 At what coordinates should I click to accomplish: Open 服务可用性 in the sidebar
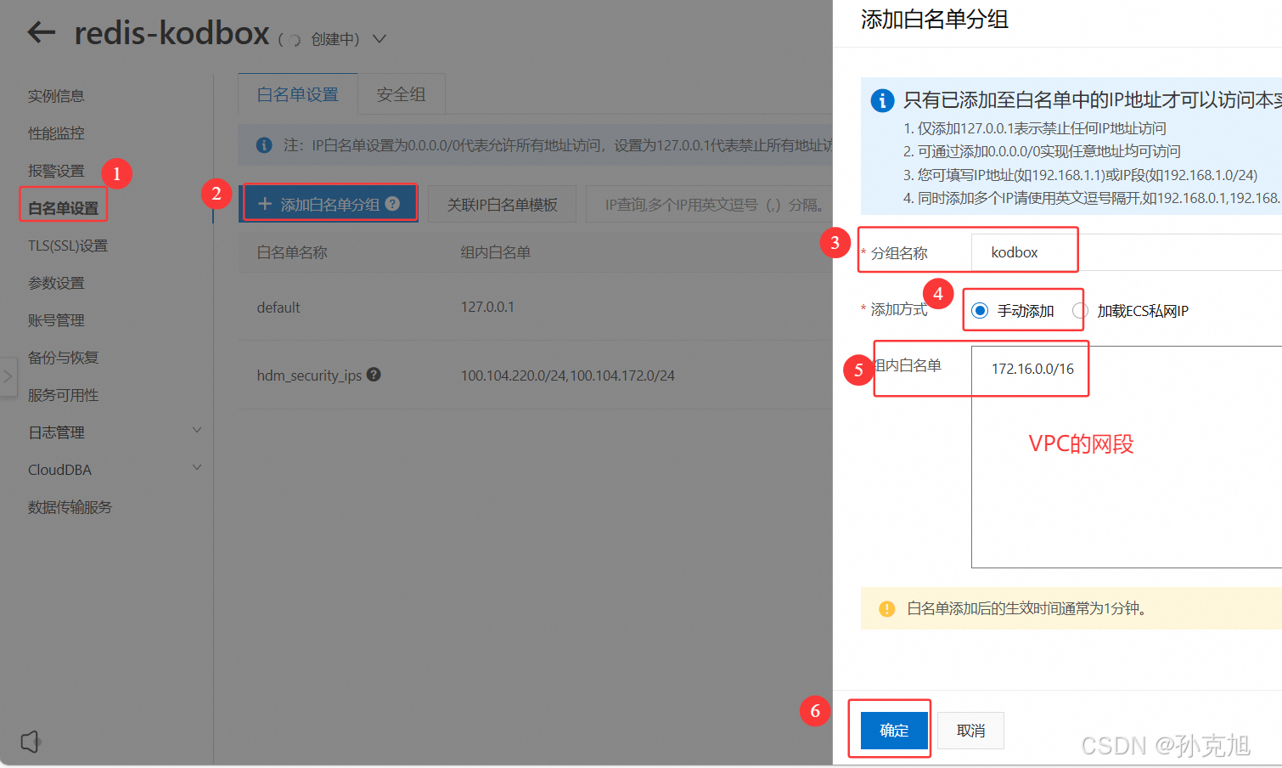coord(63,395)
